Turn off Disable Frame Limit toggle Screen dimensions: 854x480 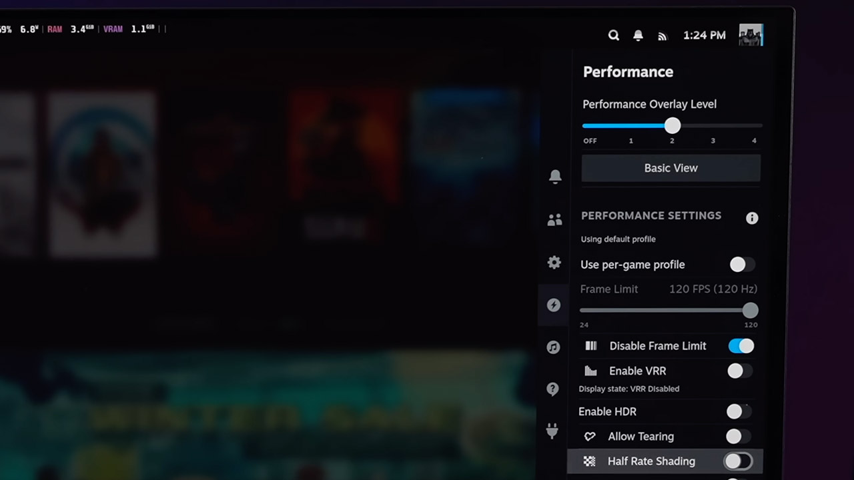[x=741, y=346]
